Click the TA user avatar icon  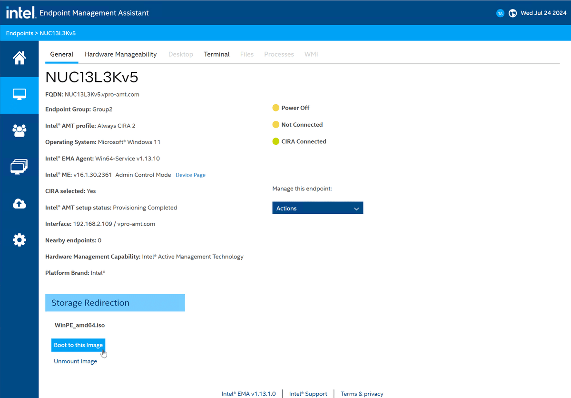(500, 13)
